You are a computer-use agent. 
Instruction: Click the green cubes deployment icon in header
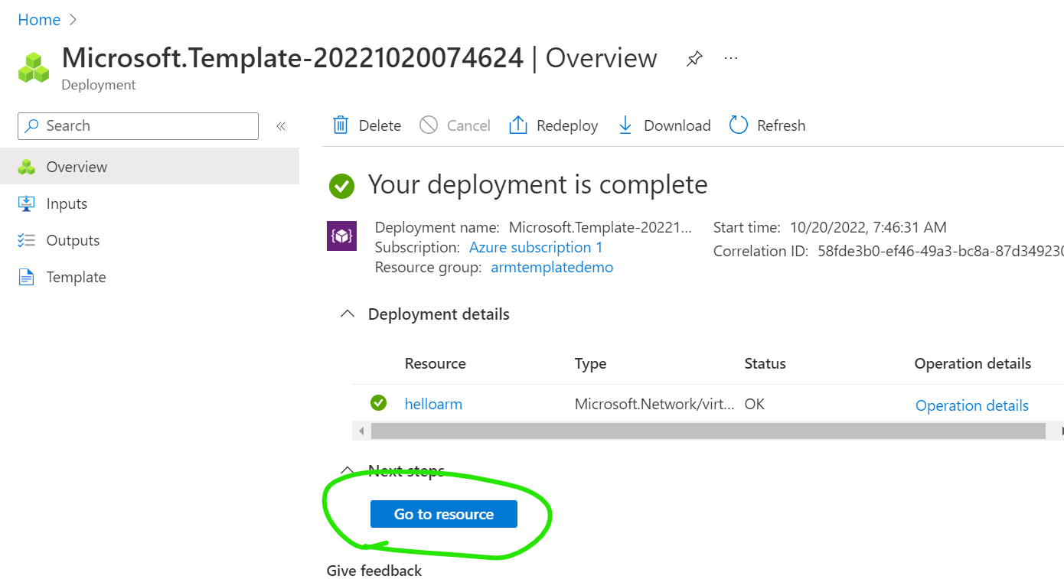pos(34,68)
